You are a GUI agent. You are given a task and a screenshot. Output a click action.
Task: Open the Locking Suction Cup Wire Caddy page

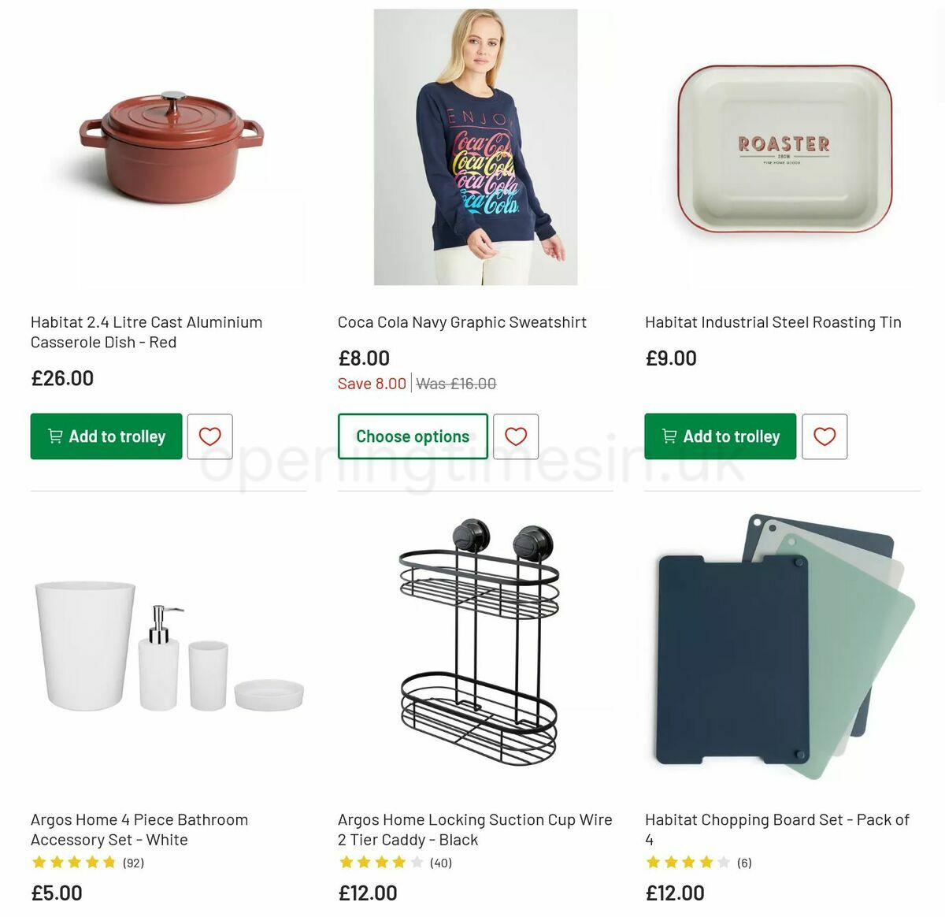coord(475,830)
